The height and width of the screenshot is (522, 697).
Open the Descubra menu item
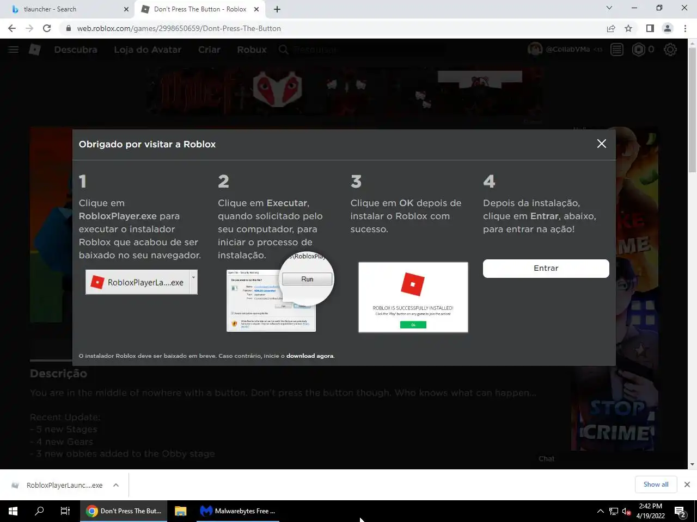76,49
